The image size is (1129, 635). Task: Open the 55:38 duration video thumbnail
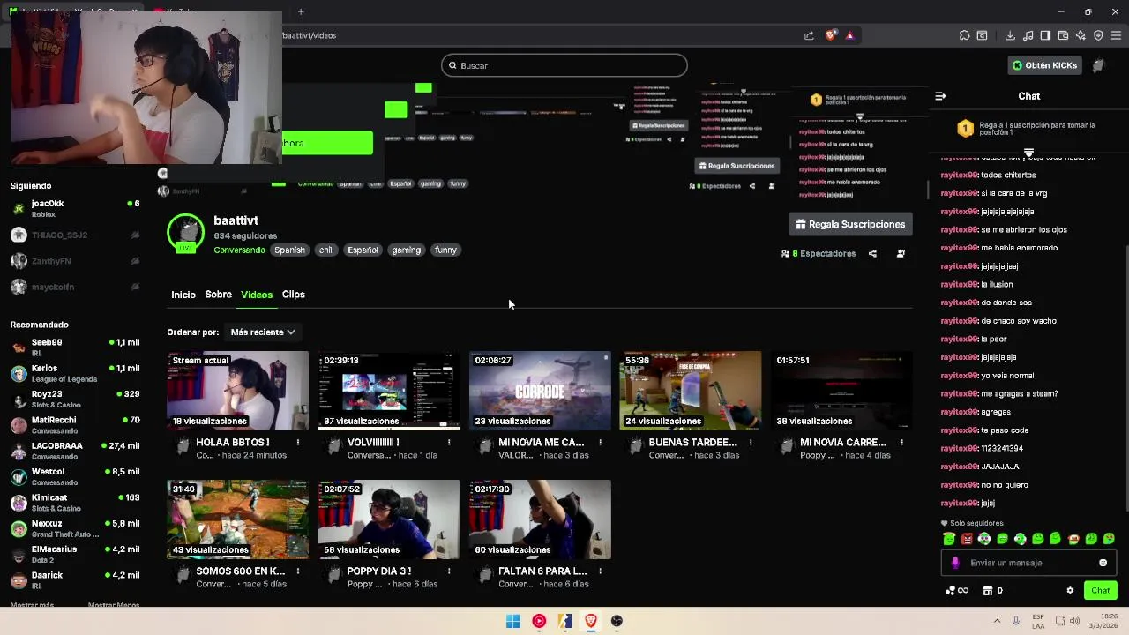click(691, 391)
